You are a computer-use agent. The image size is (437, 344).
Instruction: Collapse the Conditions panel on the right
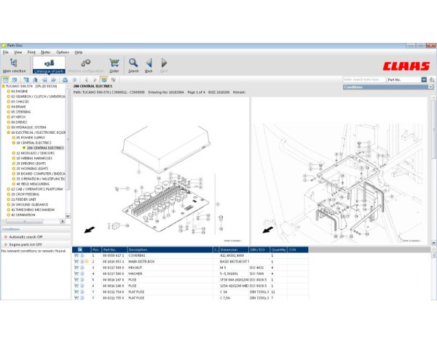point(433,87)
